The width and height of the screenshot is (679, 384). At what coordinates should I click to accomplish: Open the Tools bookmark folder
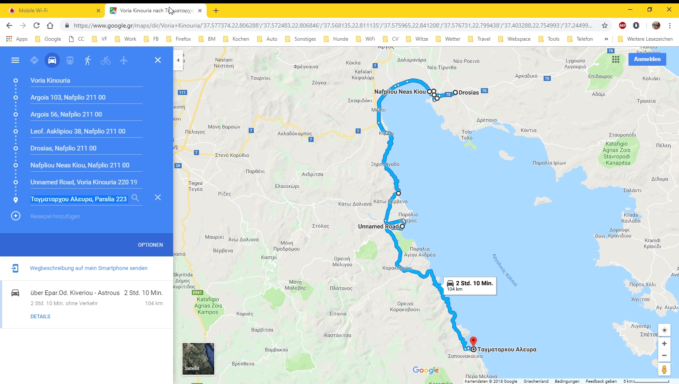549,39
